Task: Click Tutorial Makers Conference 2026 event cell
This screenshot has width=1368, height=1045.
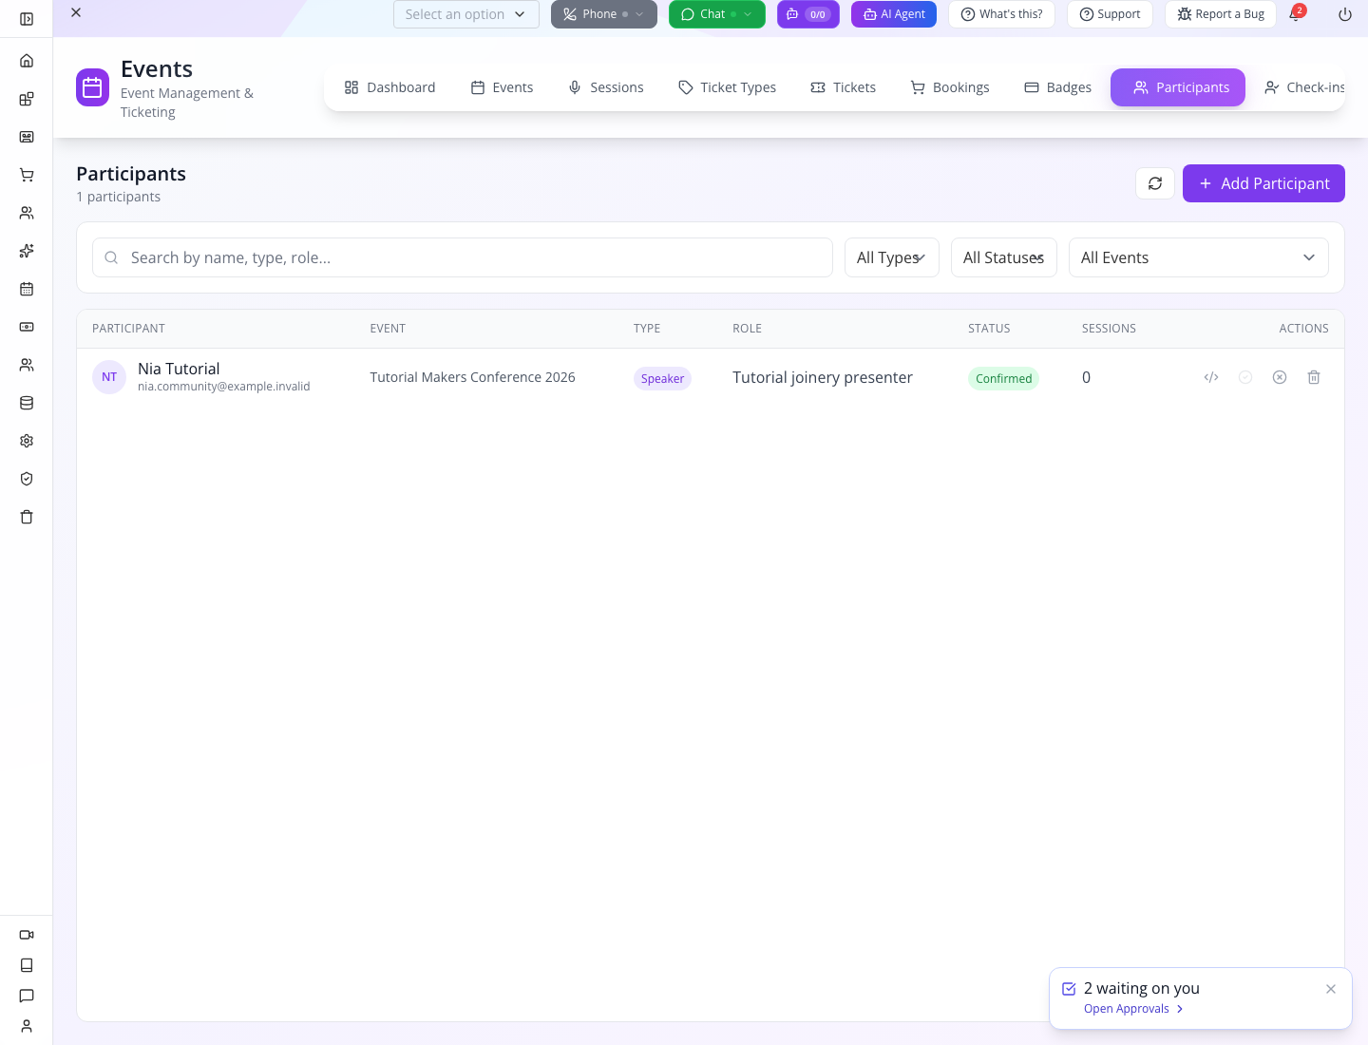Action: click(x=472, y=377)
